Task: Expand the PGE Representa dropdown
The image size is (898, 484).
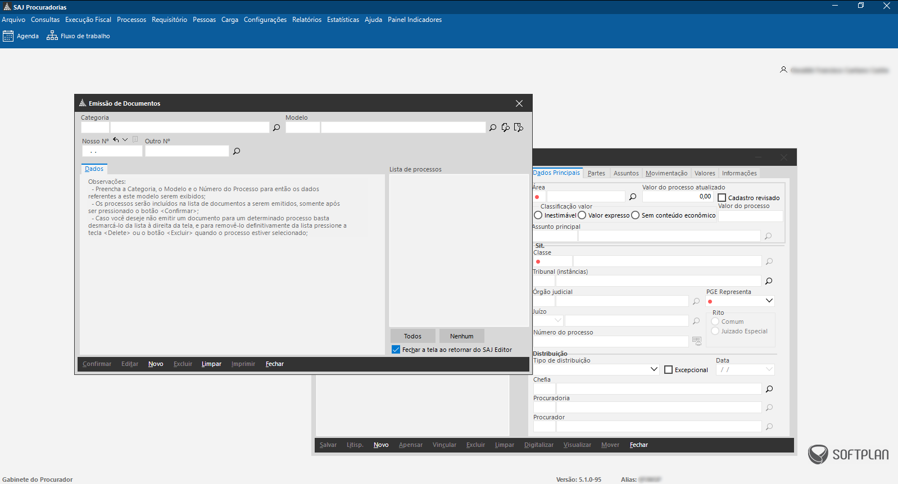Action: click(769, 301)
